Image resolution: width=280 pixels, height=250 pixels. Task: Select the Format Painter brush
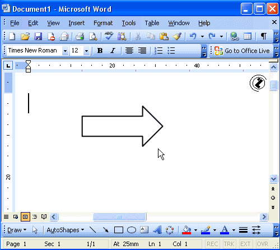point(177,36)
